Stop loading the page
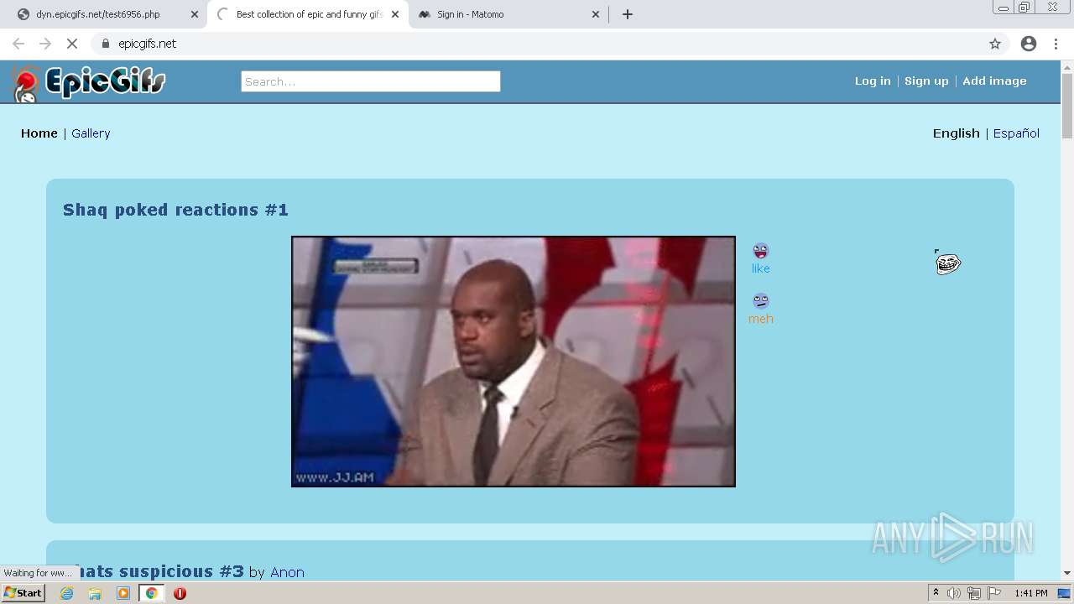This screenshot has width=1074, height=604. pos(71,44)
